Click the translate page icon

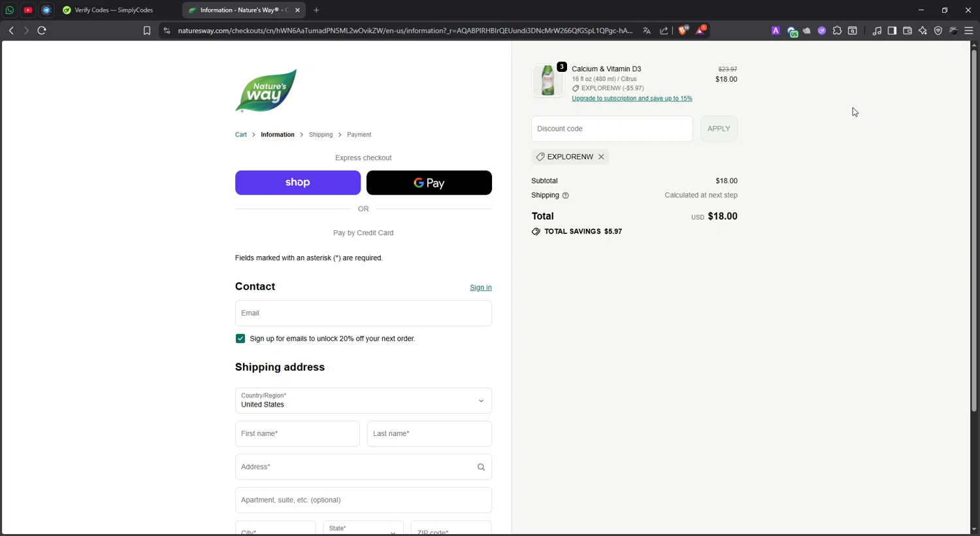tap(647, 31)
